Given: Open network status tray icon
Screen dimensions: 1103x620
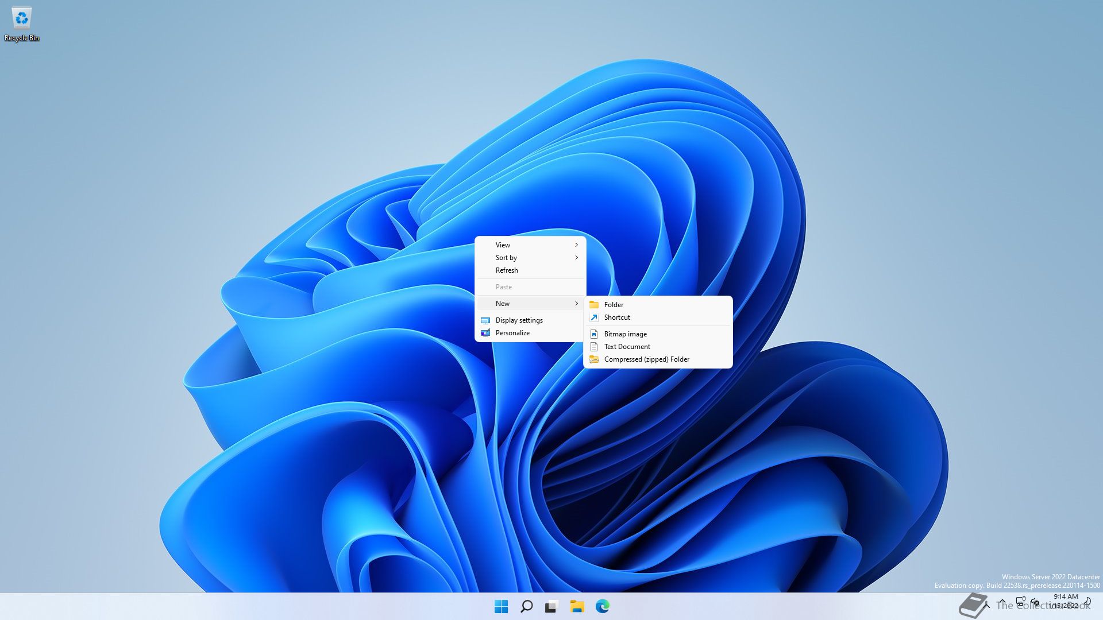Looking at the screenshot, I should pos(1020,602).
